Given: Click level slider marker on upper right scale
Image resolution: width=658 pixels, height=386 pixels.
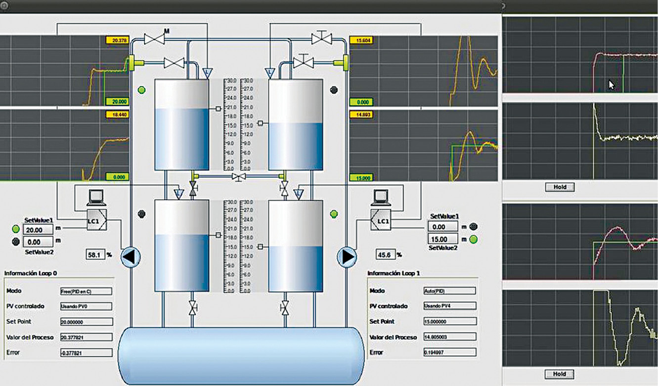Looking at the screenshot, I should [261, 124].
